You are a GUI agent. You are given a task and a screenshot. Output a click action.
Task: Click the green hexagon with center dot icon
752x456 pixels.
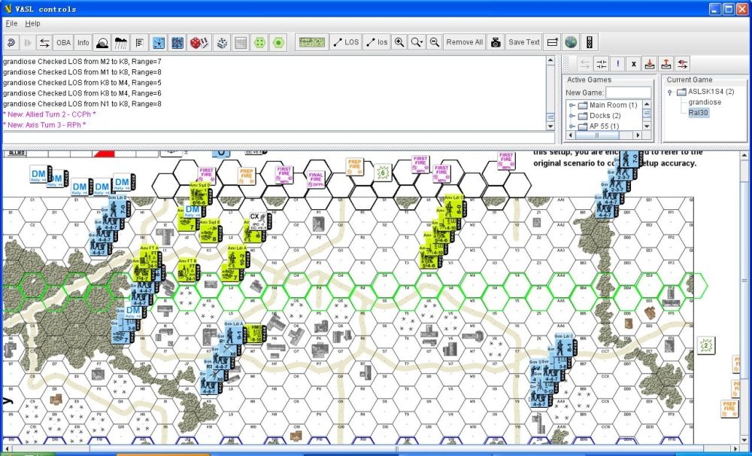click(278, 42)
